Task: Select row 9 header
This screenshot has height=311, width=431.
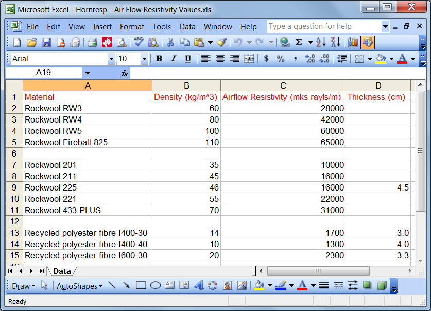Action: coord(14,187)
